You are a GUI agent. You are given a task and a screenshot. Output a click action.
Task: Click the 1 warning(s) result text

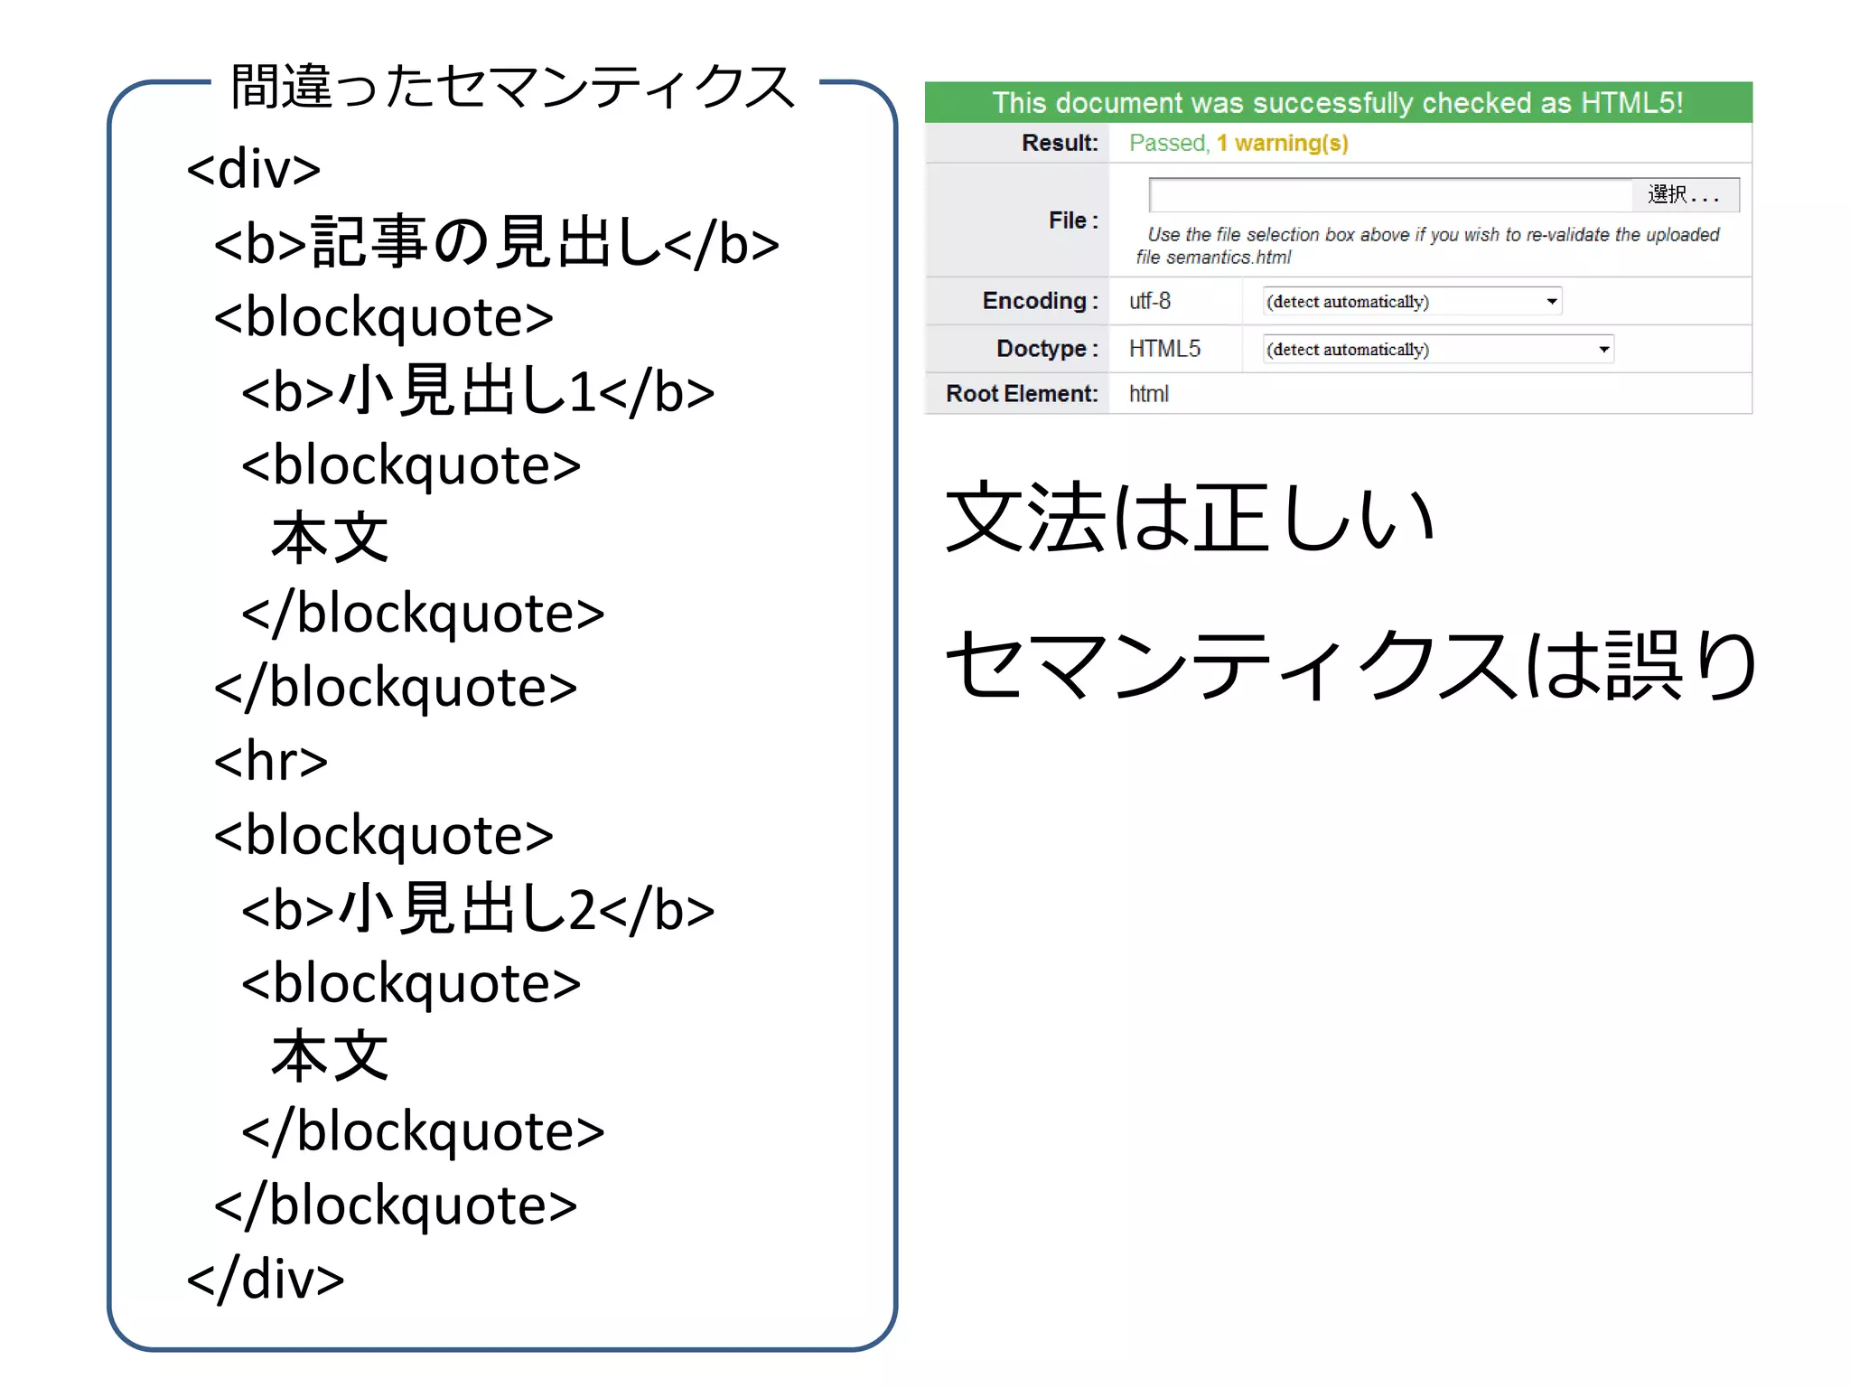[1282, 143]
